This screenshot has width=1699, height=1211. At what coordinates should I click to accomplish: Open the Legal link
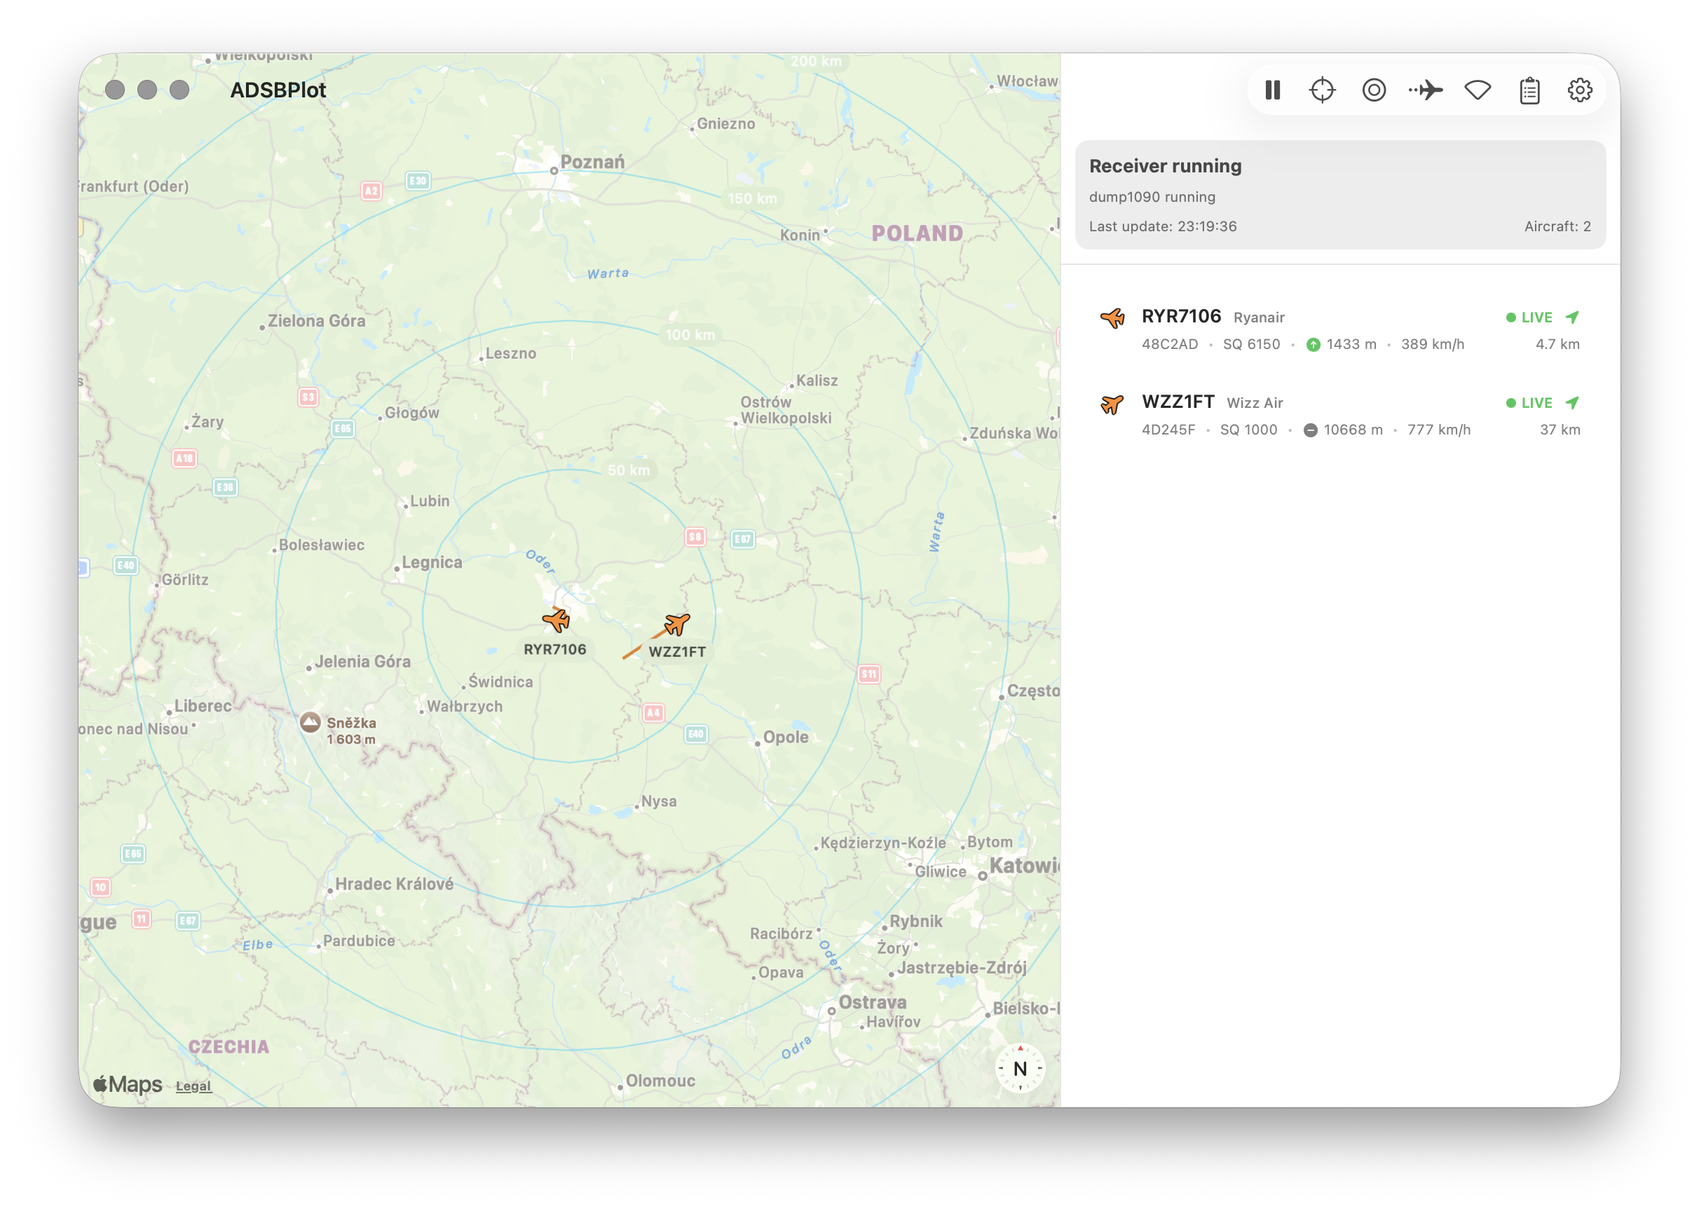pos(193,1086)
